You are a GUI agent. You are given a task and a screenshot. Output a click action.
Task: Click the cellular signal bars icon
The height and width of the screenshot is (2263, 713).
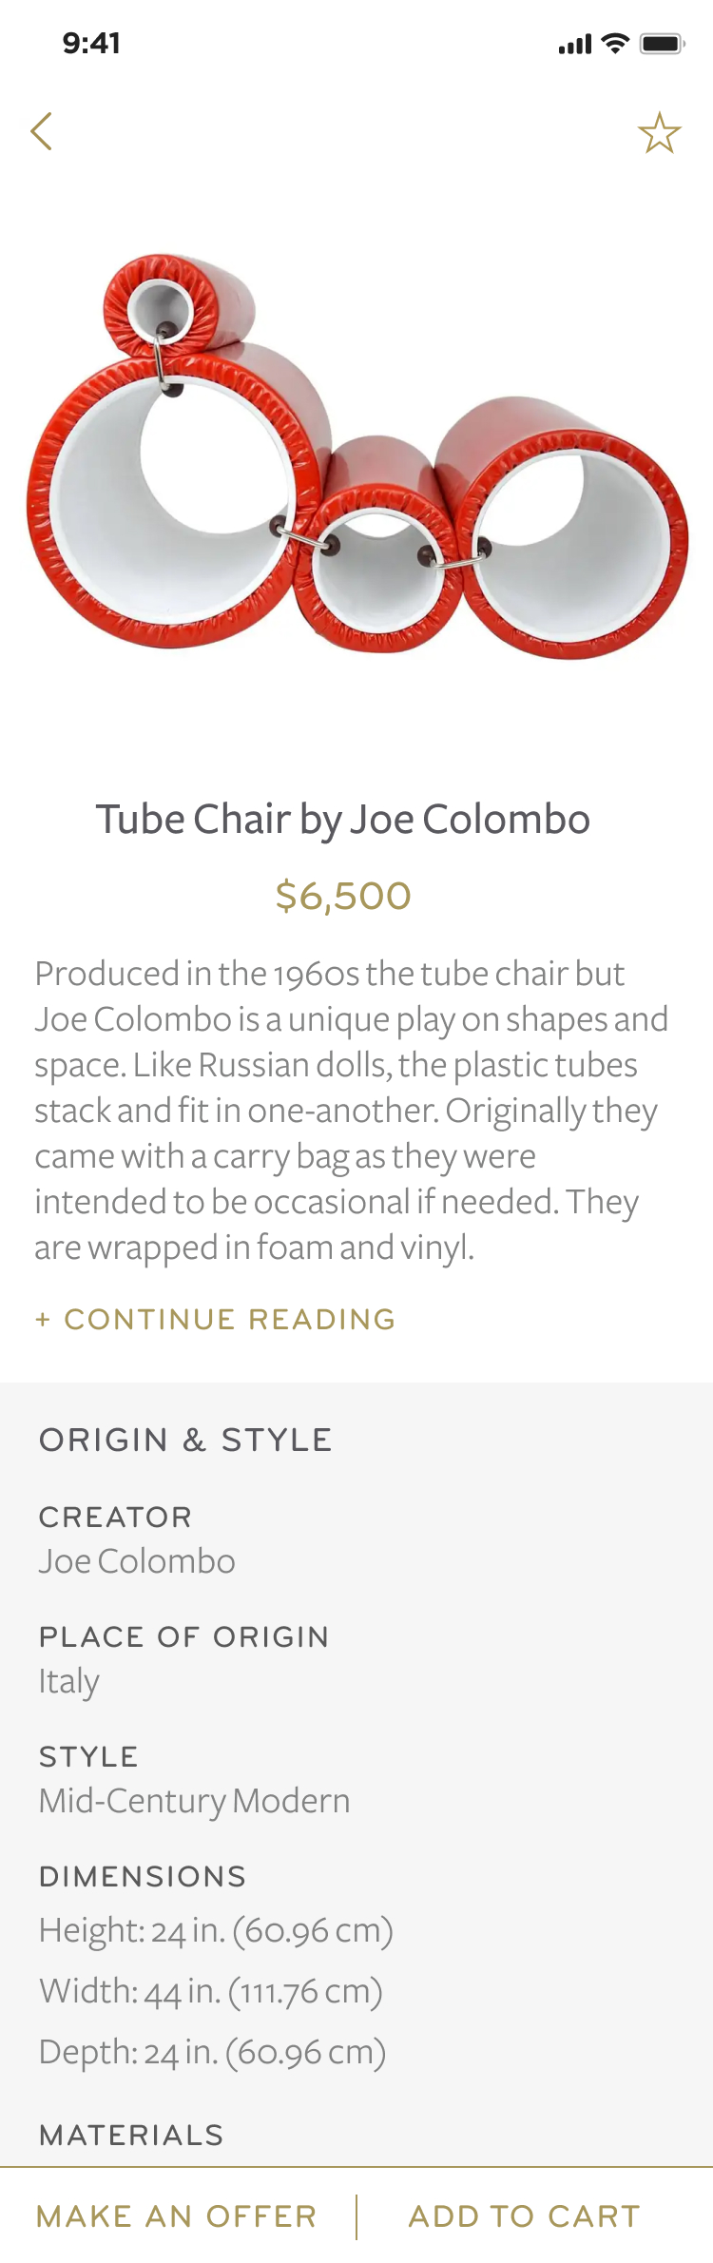tap(574, 44)
